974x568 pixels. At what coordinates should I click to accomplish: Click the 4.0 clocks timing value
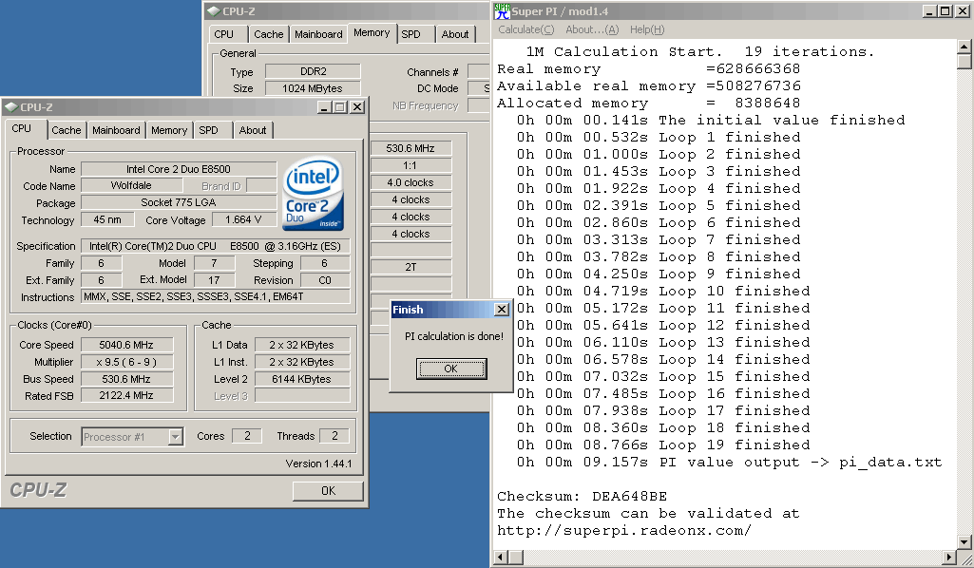411,182
